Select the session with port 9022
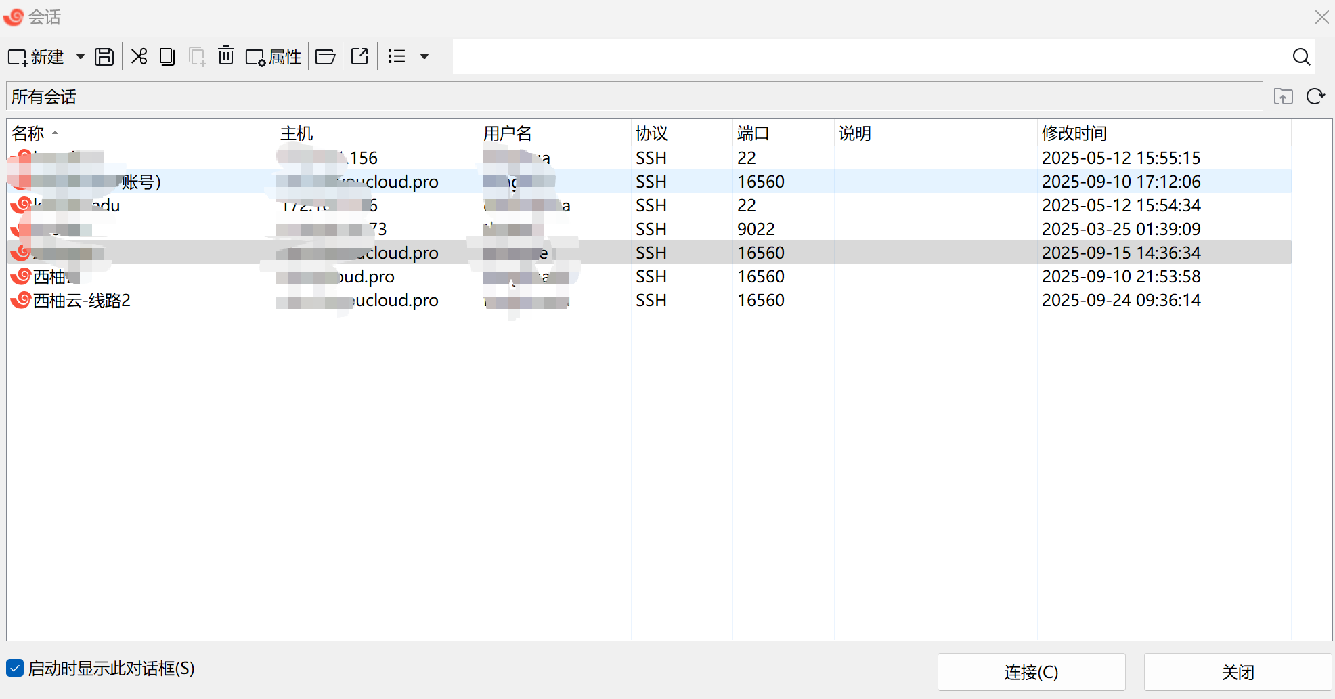This screenshot has width=1335, height=699. pyautogui.click(x=649, y=229)
